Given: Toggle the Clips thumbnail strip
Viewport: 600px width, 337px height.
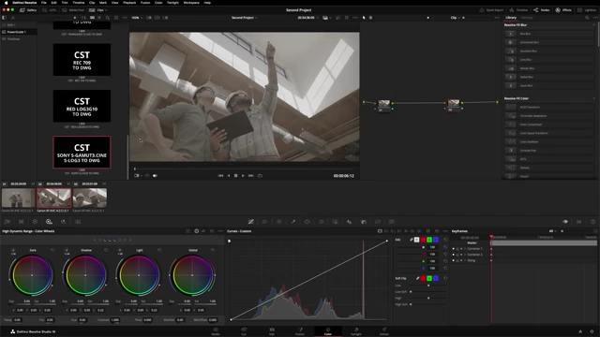Looking at the screenshot, I should point(97,10).
